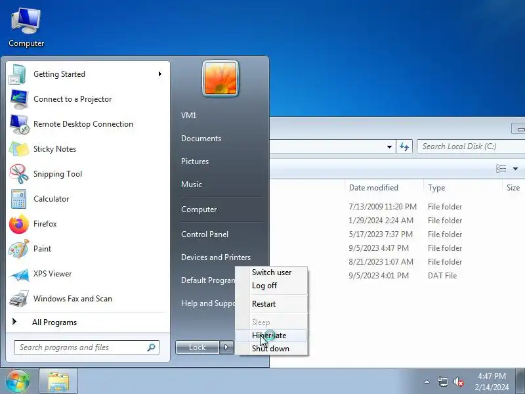Select the row dated 1/29/2024 2:24 AM
525x394 pixels.
[x=397, y=221]
